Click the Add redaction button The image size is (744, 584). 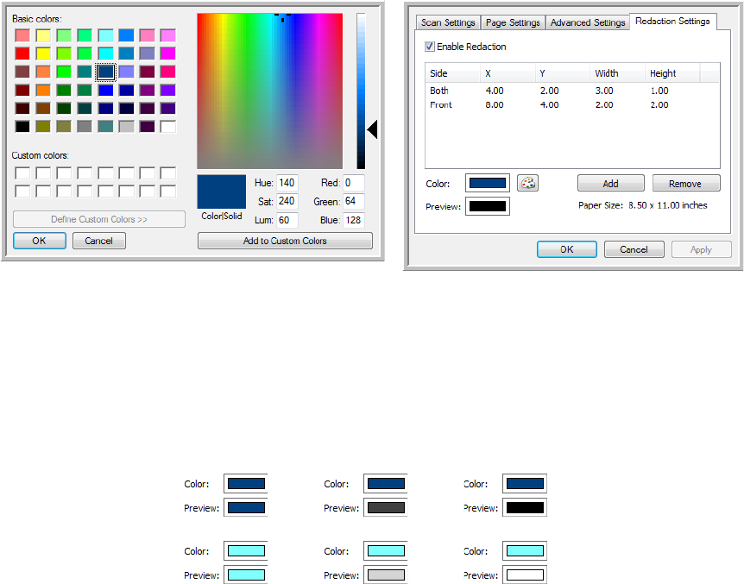tap(610, 184)
